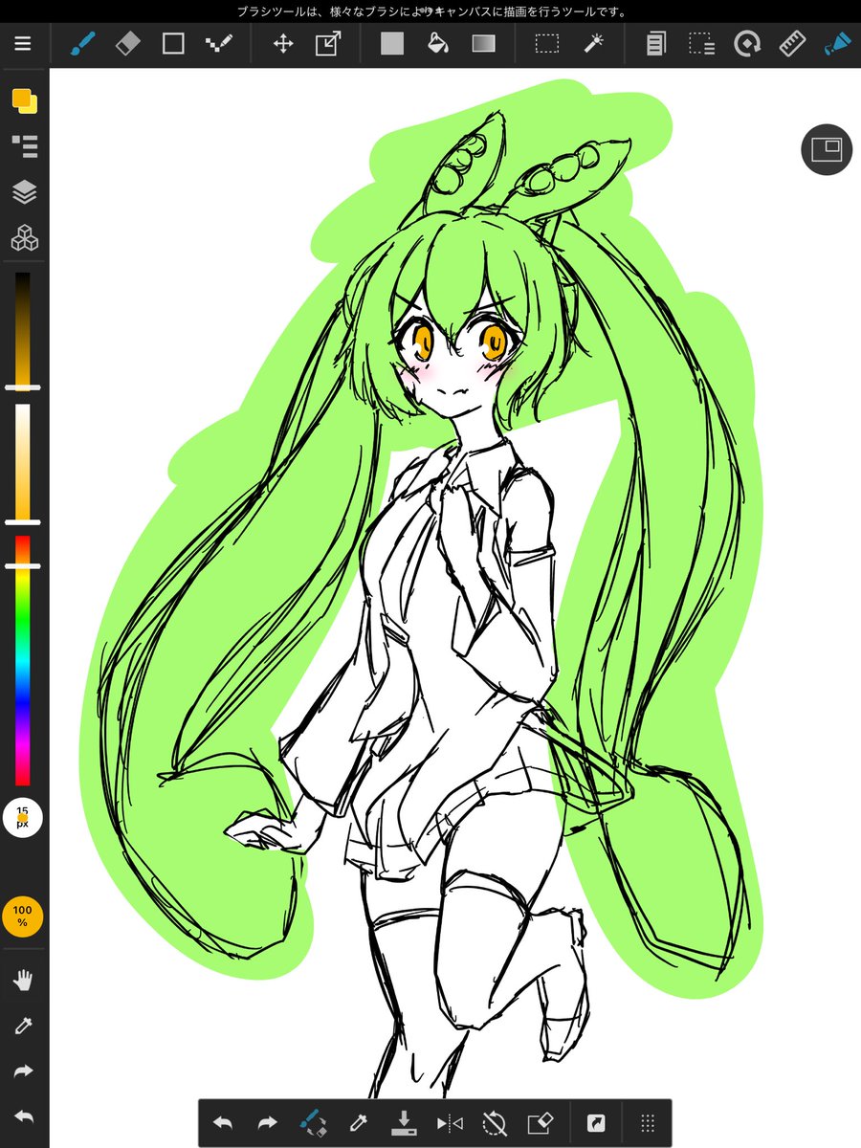Tap the ブラシツール help text banner
Screen dimensions: 861x1148
[x=432, y=11]
